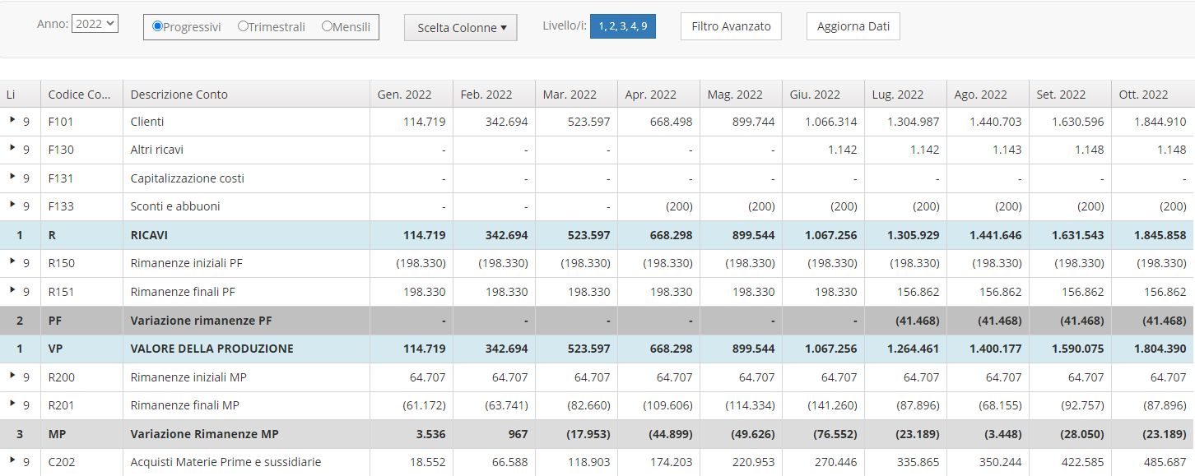Select the RICAVI summary row

tap(149, 235)
